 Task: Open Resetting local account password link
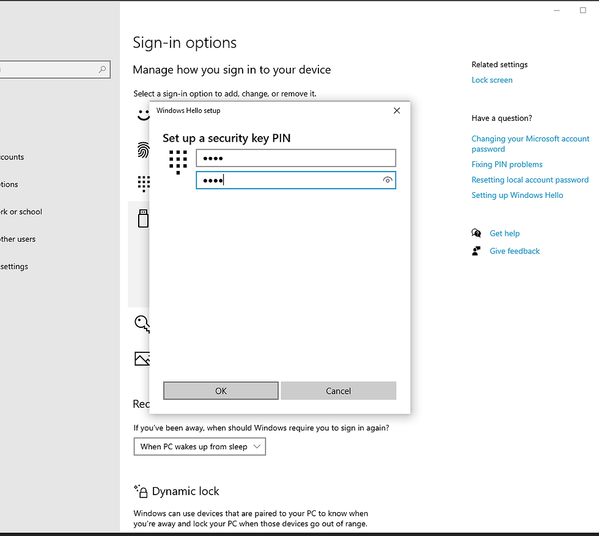[x=530, y=179]
